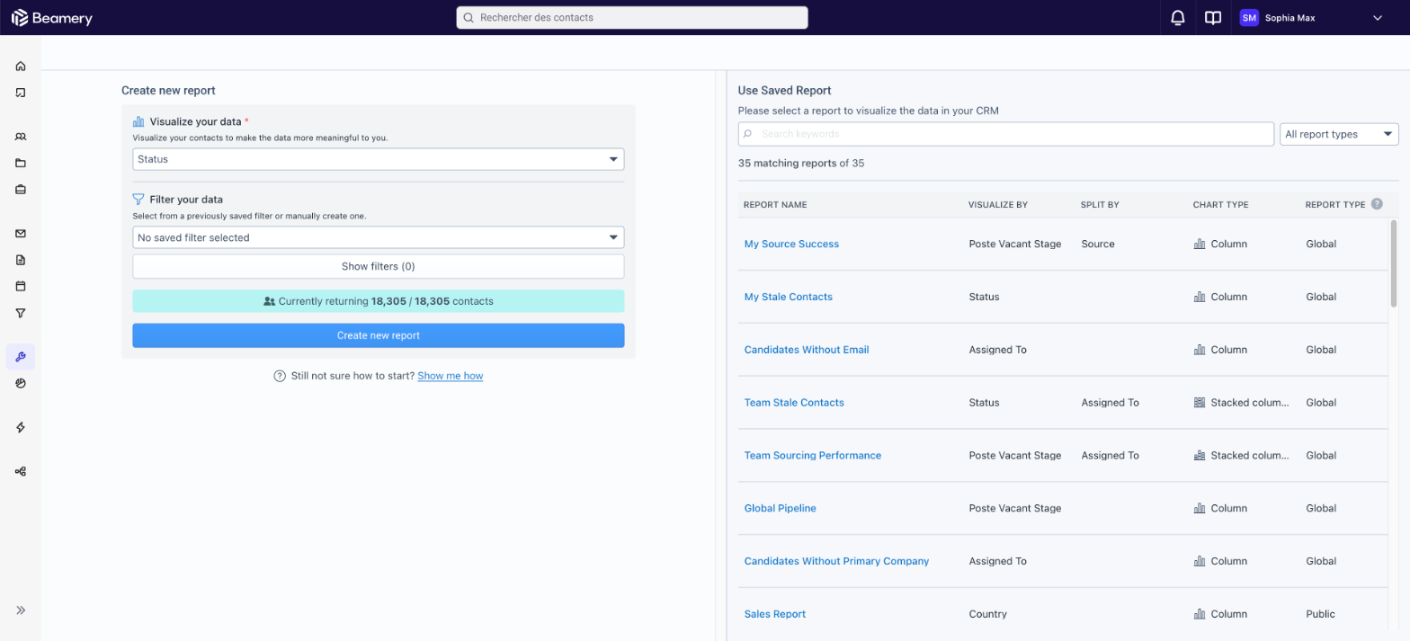Open the Team Sourcing Performance report
This screenshot has height=641, width=1410.
point(813,456)
